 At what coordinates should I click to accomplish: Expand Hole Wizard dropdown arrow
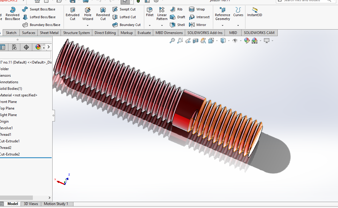click(87, 25)
